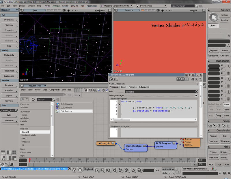Click the OGL13Texture node in render tree
The height and width of the screenshot is (179, 231).
[x=136, y=148]
